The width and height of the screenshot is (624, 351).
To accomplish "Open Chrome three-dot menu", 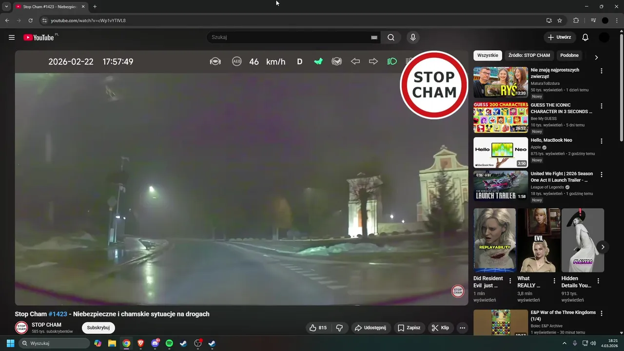I will pos(618,20).
